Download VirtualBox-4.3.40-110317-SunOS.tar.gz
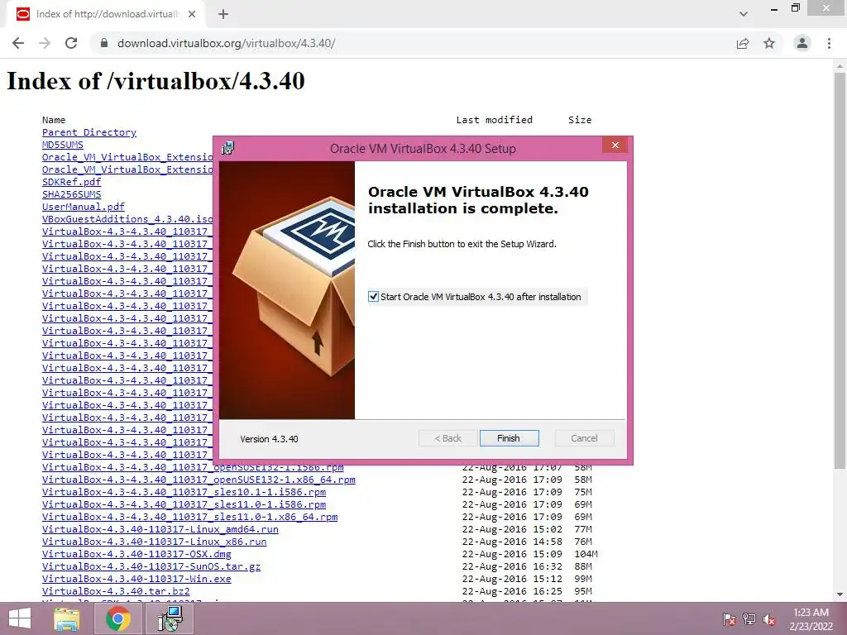 (x=151, y=566)
